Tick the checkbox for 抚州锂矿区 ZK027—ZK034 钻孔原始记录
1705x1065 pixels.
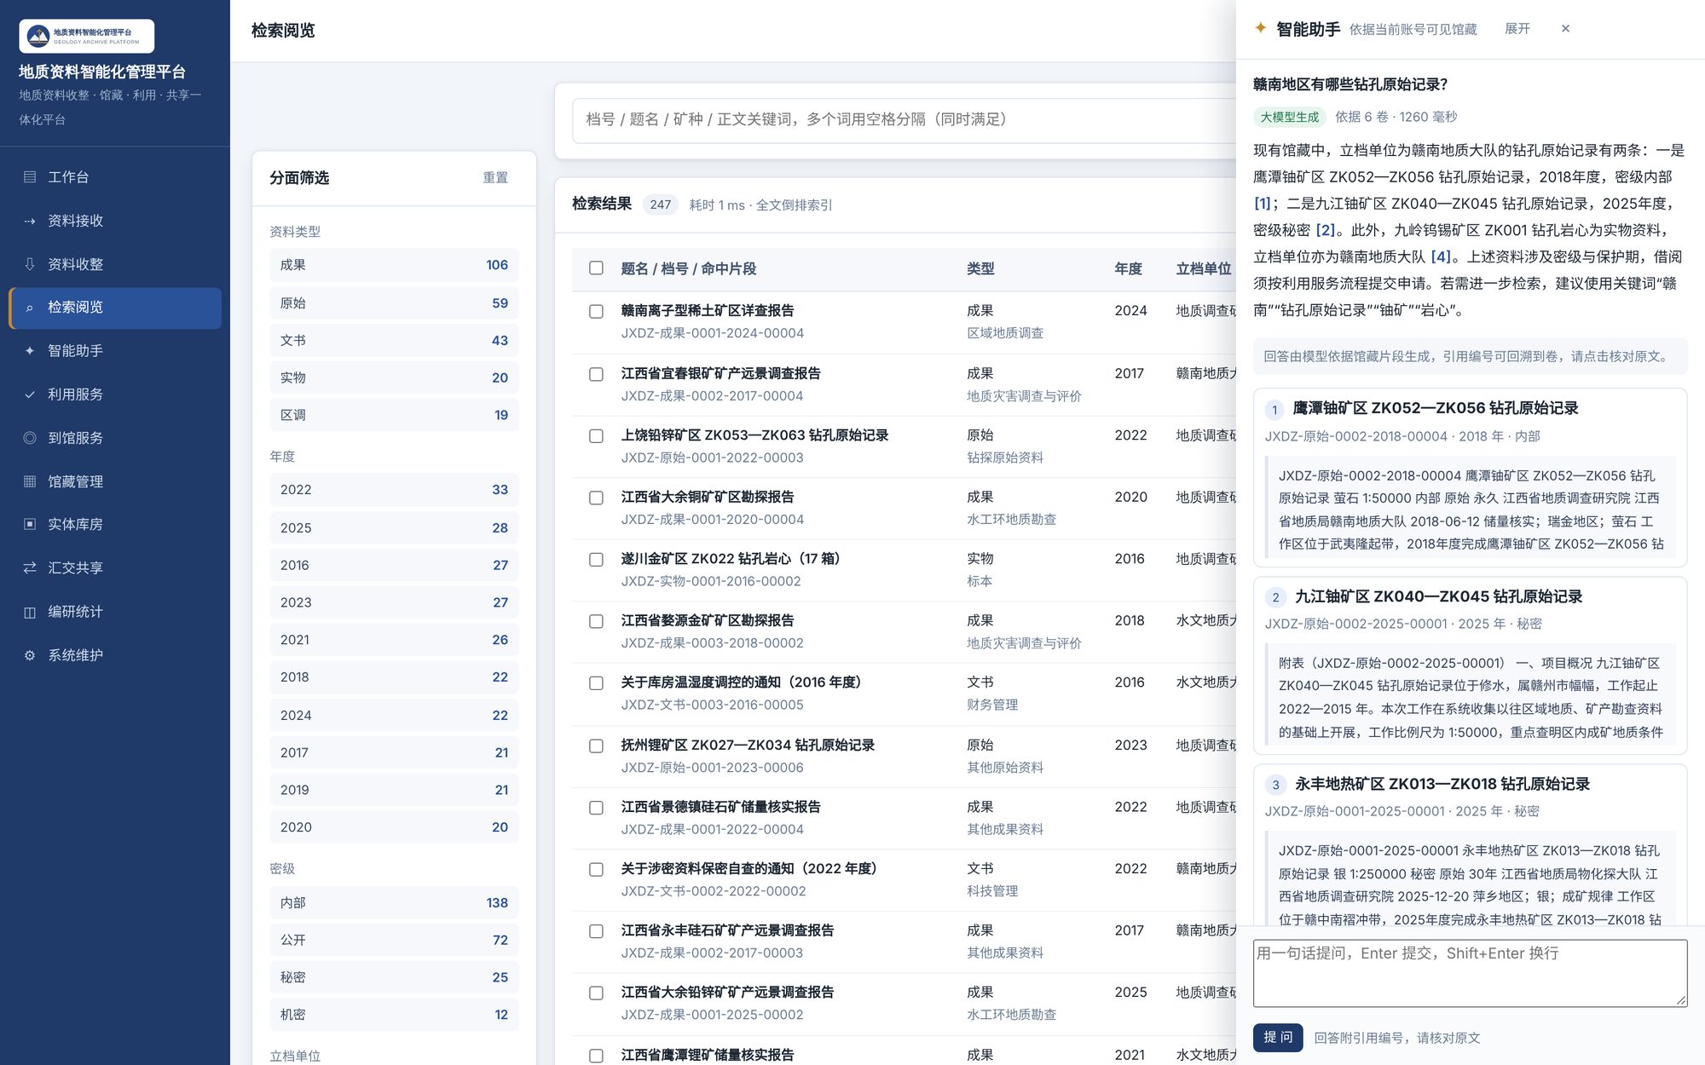coord(596,746)
